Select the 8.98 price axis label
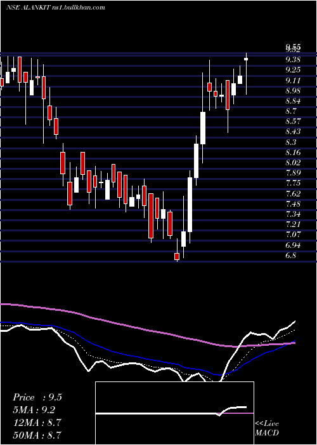Screen dimensions: 317x445 click(293, 91)
